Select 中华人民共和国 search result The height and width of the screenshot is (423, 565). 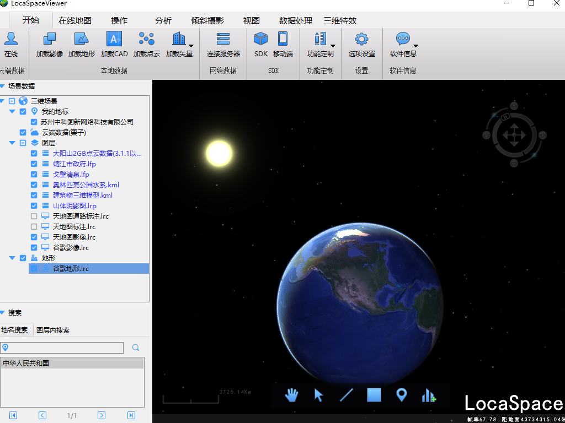point(72,364)
